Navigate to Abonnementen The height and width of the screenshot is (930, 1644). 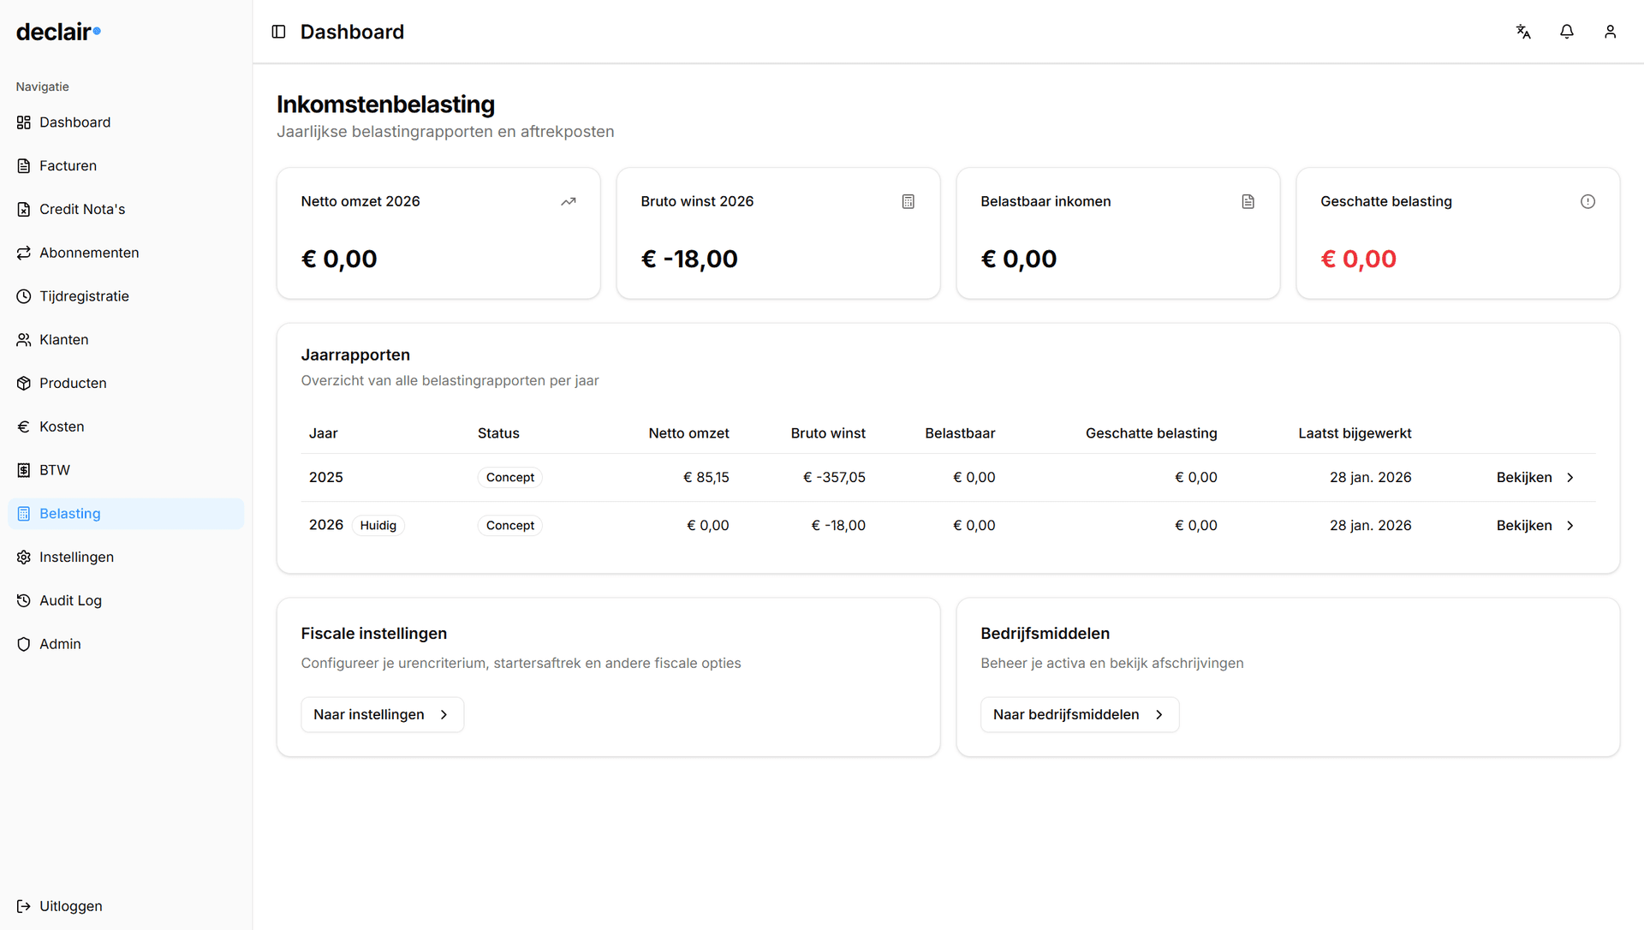tap(126, 253)
